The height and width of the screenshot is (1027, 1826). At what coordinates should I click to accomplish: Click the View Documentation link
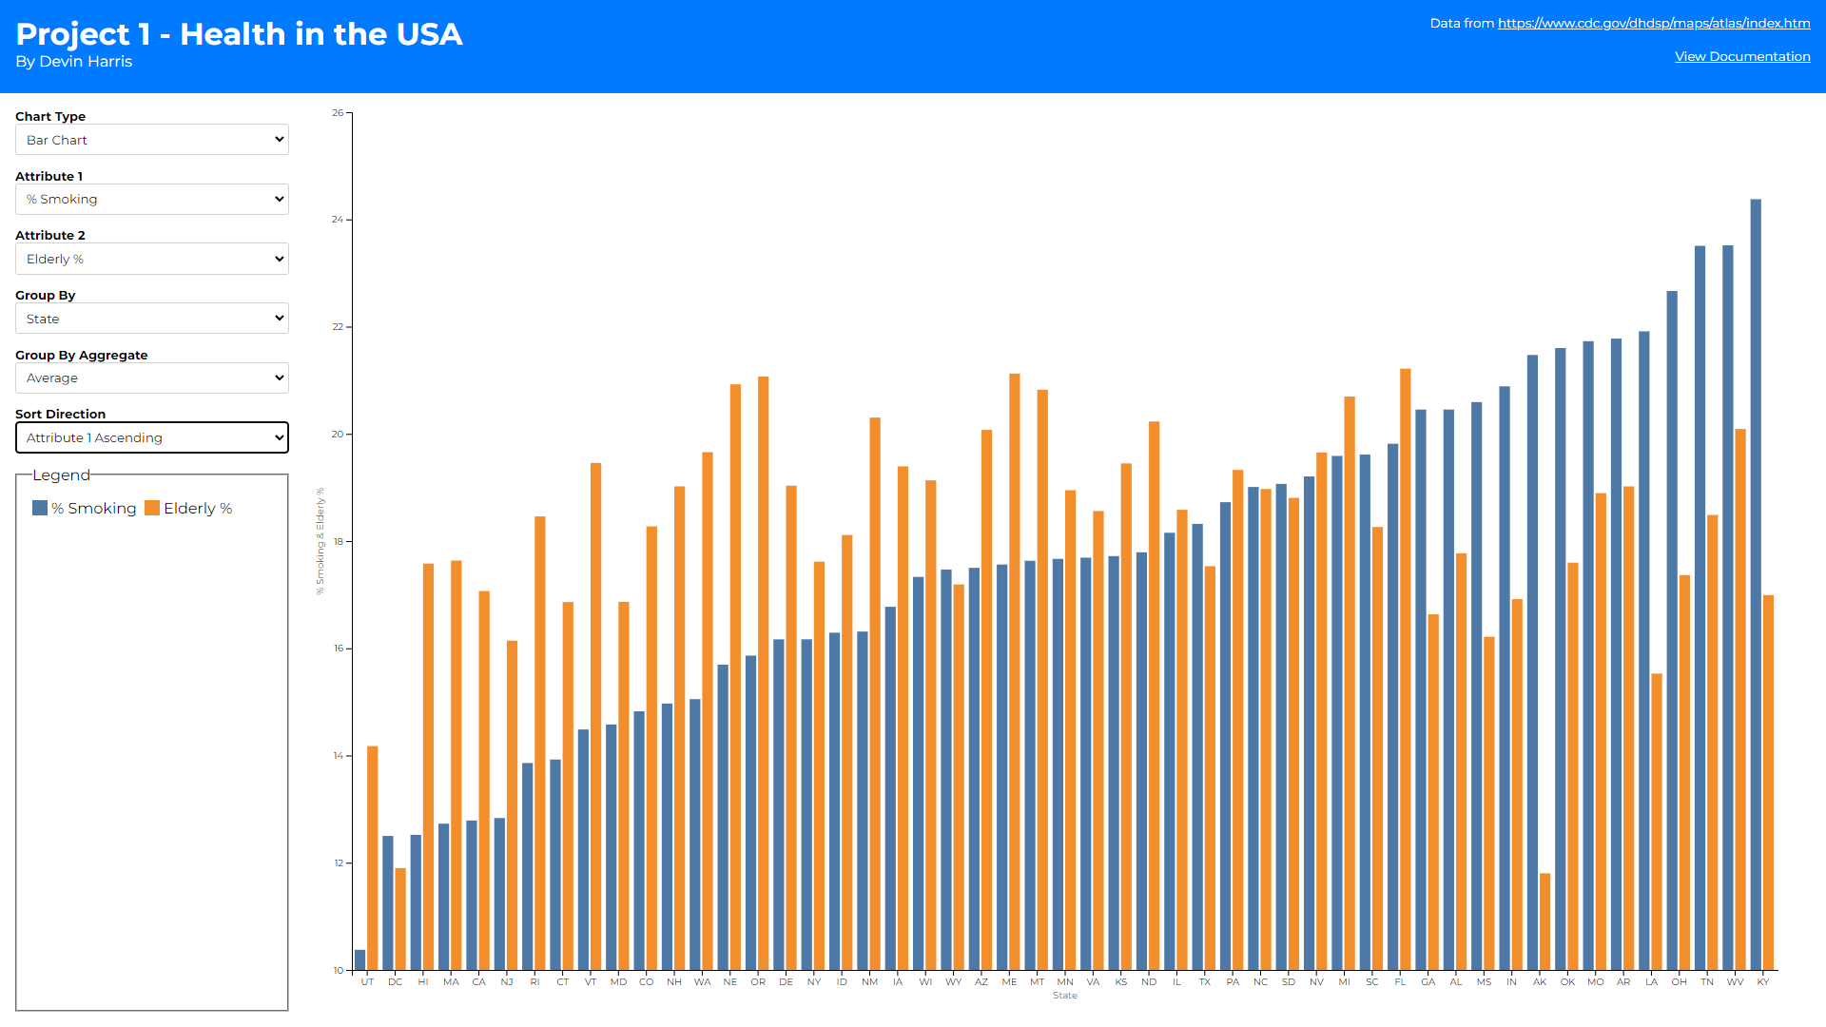tap(1741, 56)
